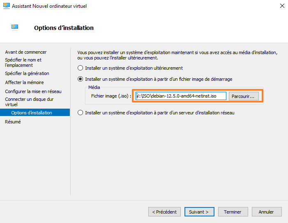Select install from network installation server

pos(81,113)
